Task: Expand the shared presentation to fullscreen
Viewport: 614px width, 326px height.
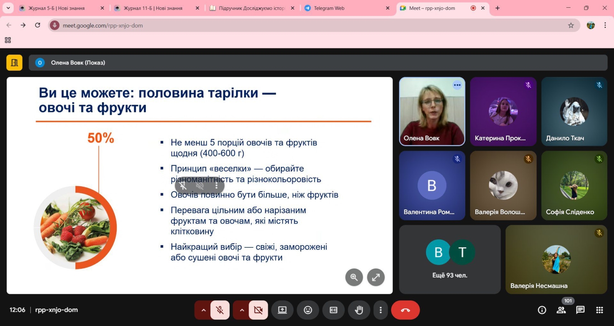Action: [376, 277]
